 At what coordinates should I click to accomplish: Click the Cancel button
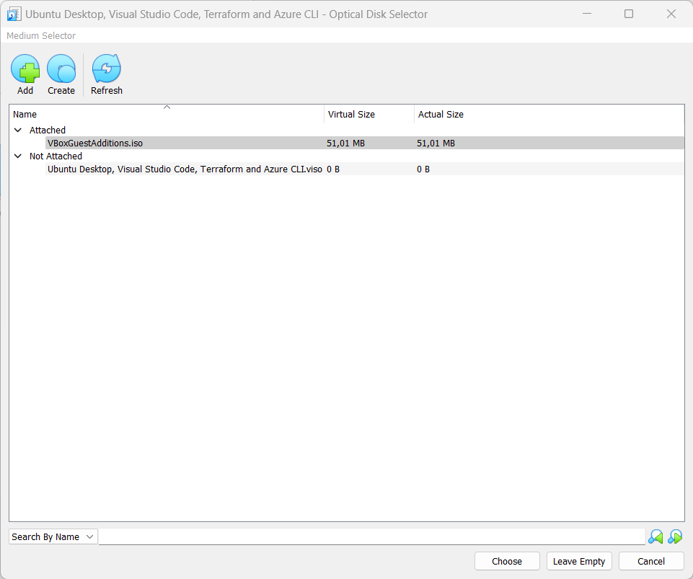(650, 561)
